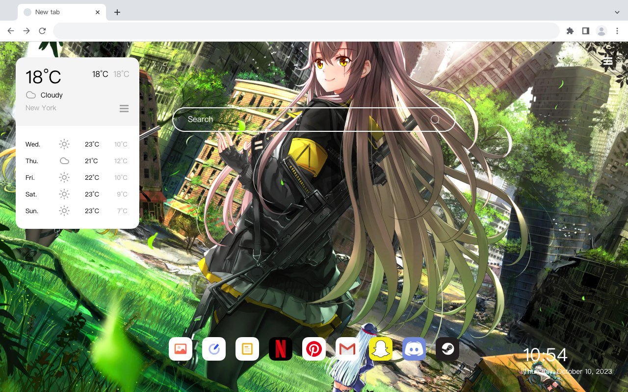Open a new browser tab

click(x=117, y=12)
